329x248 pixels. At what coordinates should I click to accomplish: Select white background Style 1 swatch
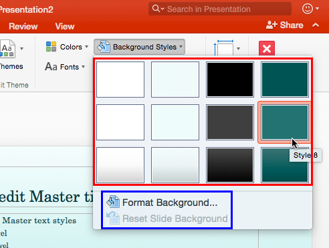(120, 80)
